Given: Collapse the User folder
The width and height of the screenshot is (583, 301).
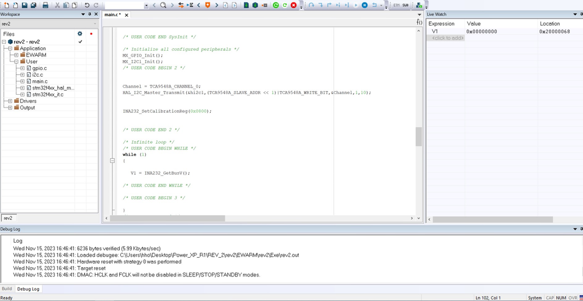Looking at the screenshot, I should [16, 61].
